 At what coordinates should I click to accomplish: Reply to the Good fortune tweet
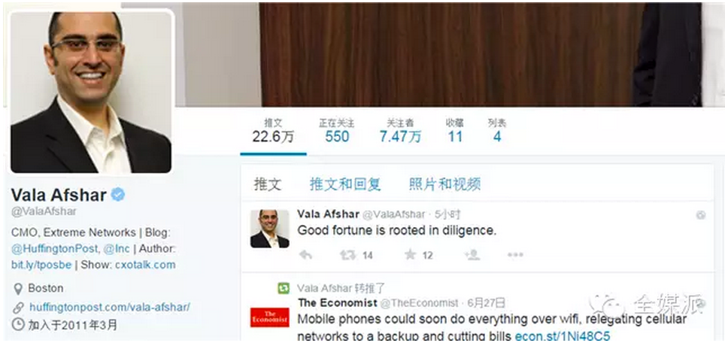(x=305, y=255)
